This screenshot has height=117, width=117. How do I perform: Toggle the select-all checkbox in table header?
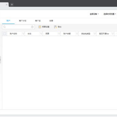(x=5, y=34)
